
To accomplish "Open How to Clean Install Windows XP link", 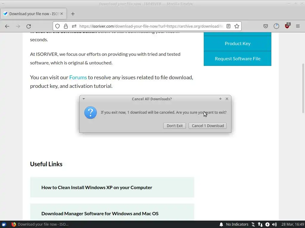I will [97, 188].
